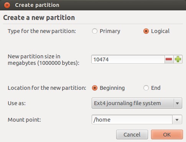Click the 'Create partition' window title

pos(37,5)
